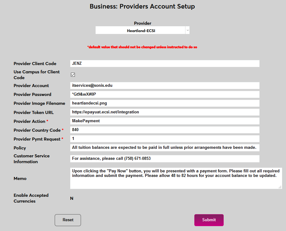The height and width of the screenshot is (231, 286).
Task: Click the Enable Accepted Currencies value N
Action: [72, 198]
